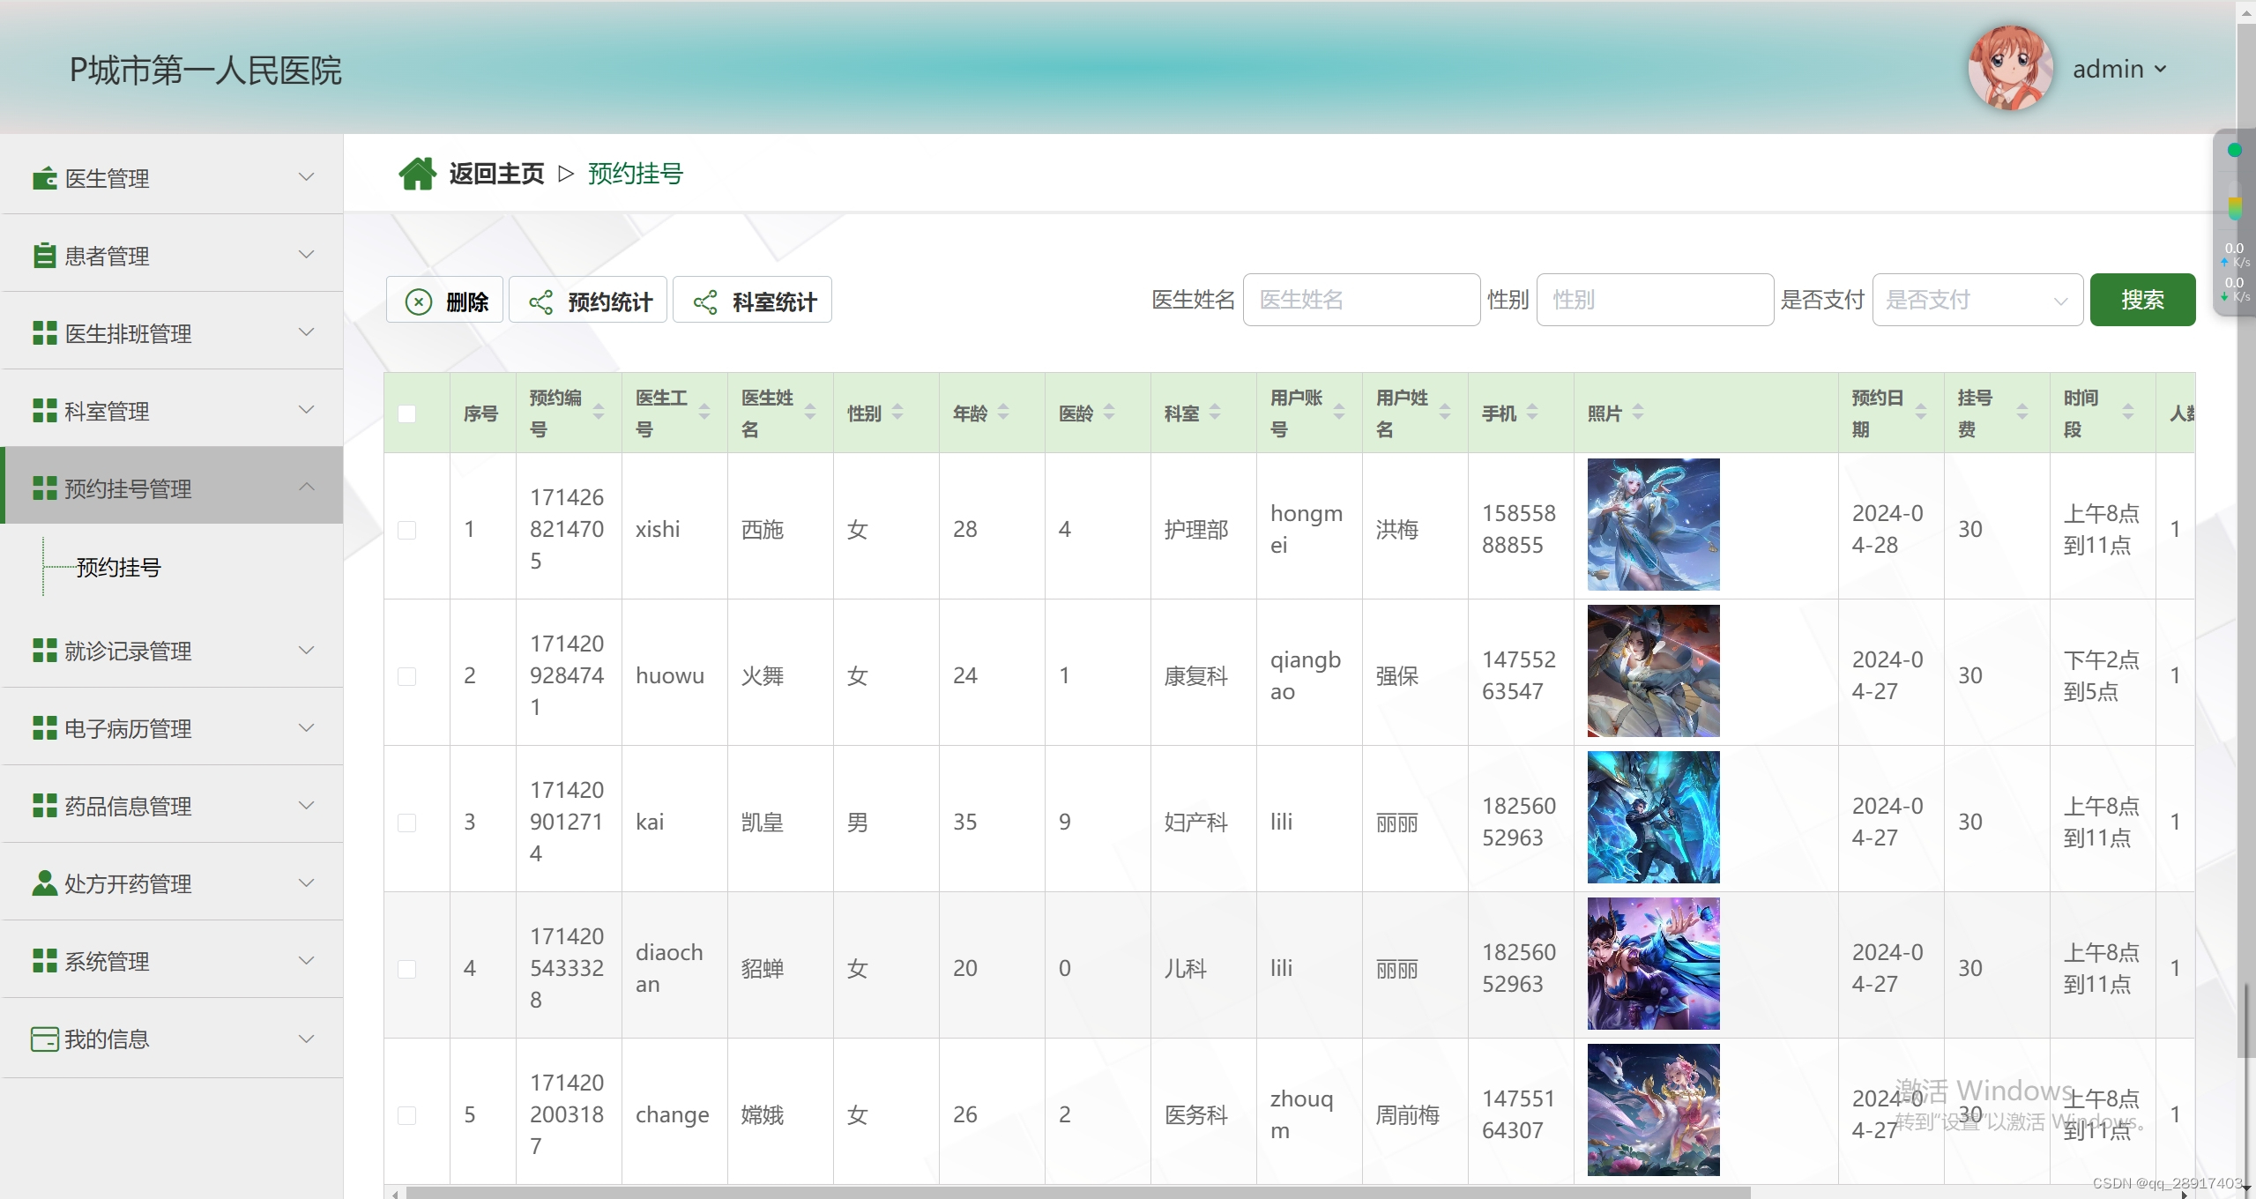Screen dimensions: 2256x1199
Task: Open the 药品信息管理 menu
Action: tap(172, 806)
